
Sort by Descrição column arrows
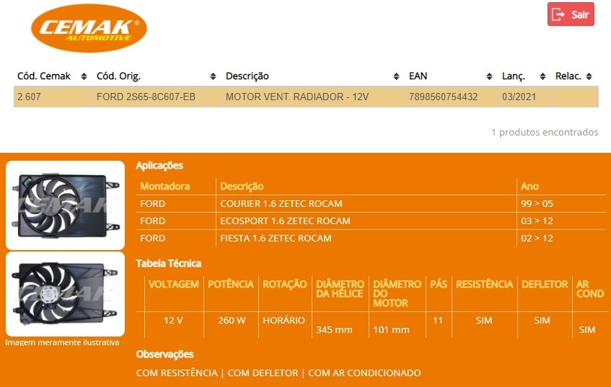coord(396,76)
